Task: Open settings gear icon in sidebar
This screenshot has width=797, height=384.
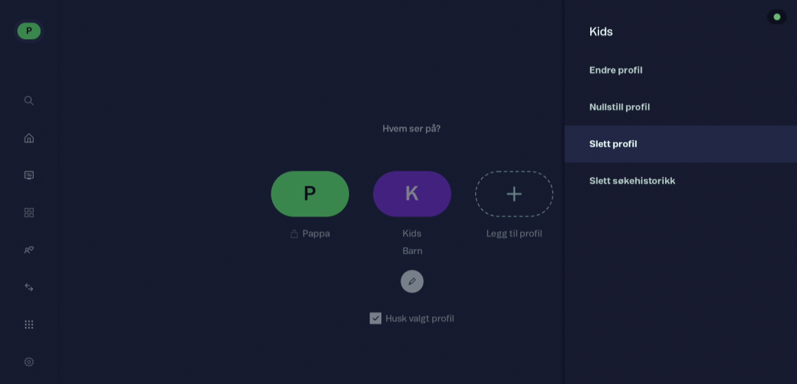Action: (29, 361)
